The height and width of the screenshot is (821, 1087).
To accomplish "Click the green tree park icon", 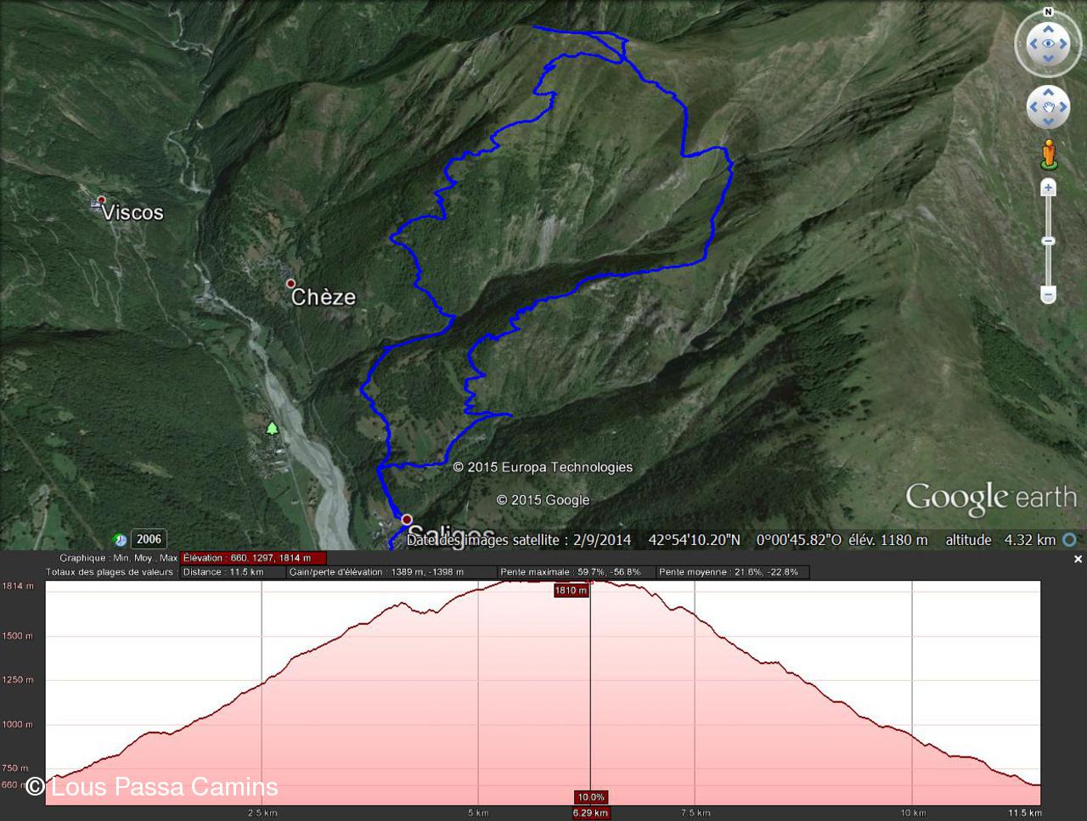I will (x=272, y=427).
